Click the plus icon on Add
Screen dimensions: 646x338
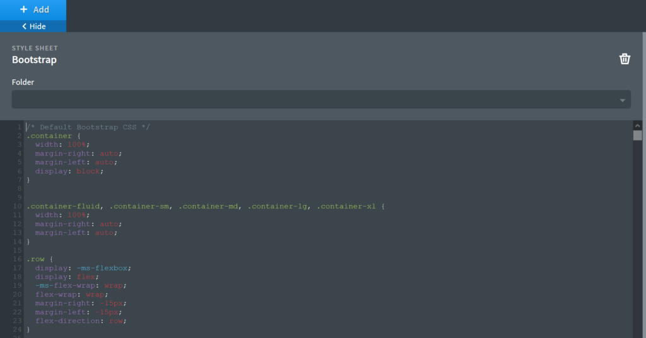tap(23, 9)
